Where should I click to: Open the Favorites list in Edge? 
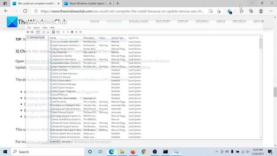coord(242,11)
